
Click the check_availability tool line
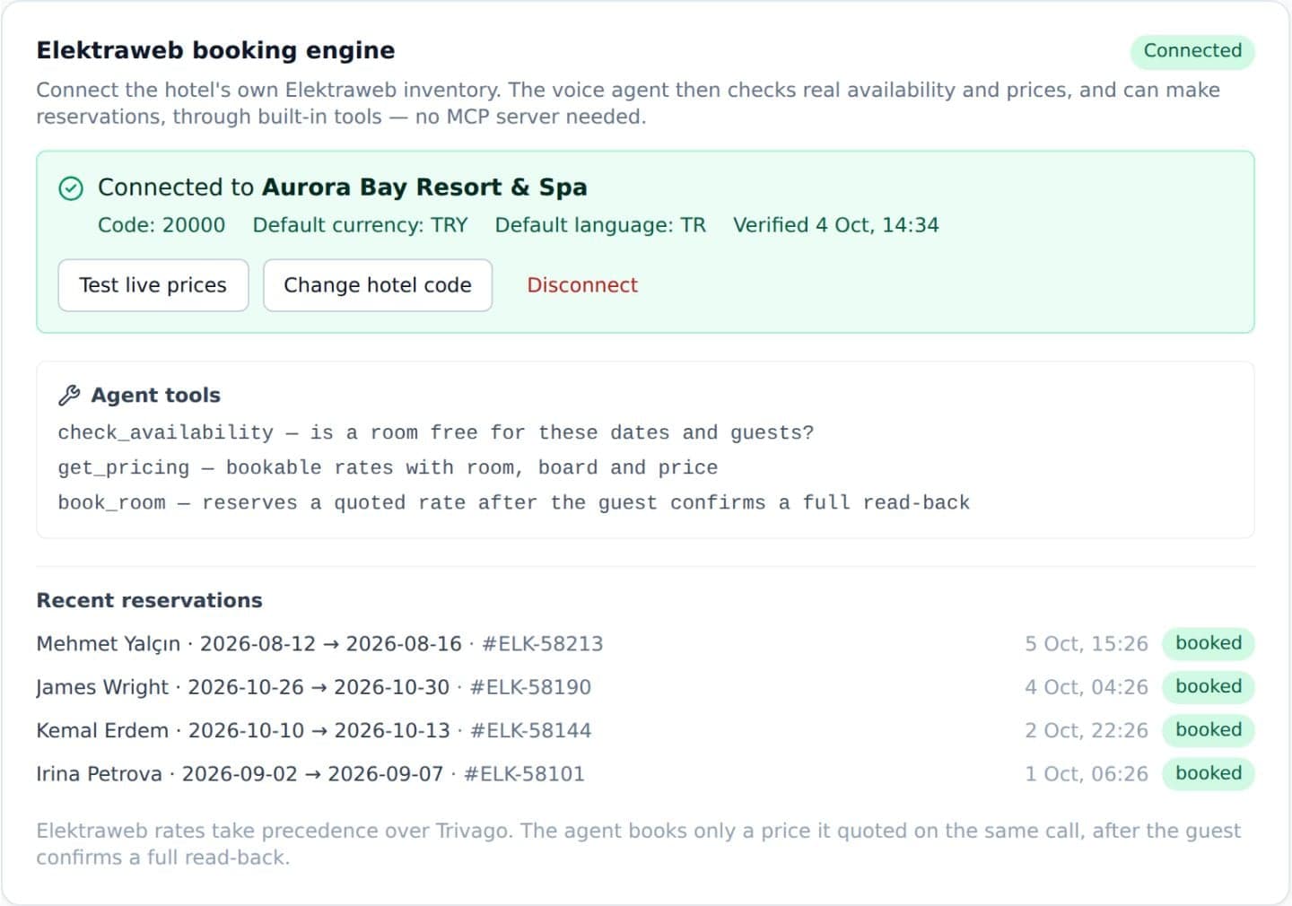point(436,432)
